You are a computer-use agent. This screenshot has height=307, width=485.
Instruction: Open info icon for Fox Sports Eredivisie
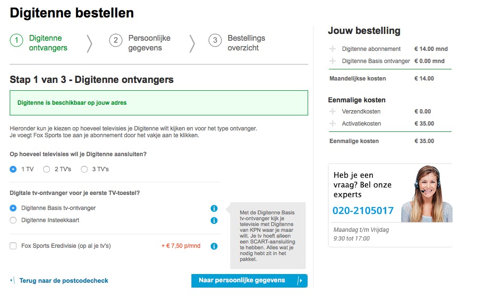click(214, 246)
